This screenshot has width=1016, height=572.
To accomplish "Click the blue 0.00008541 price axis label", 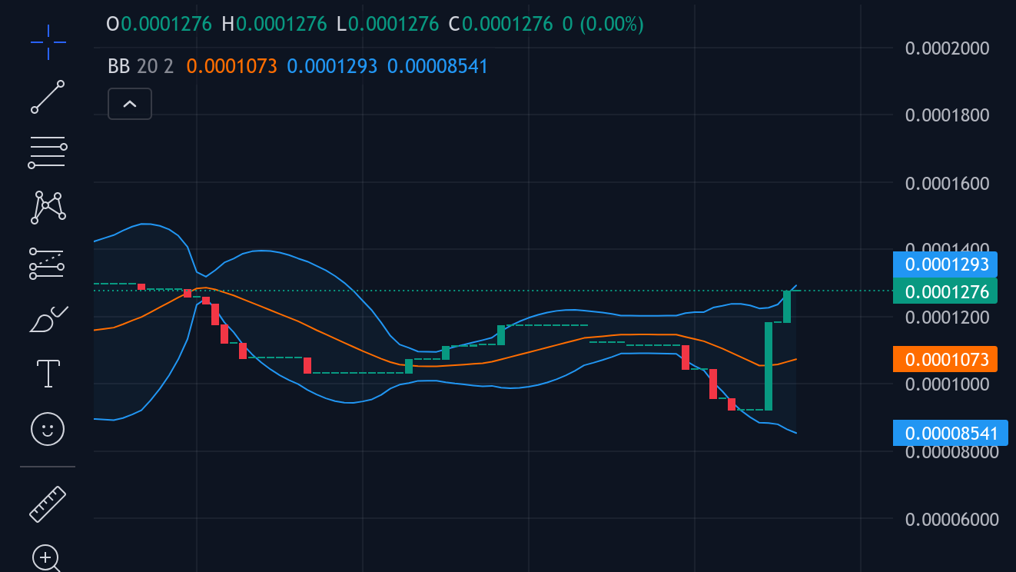I will (950, 433).
